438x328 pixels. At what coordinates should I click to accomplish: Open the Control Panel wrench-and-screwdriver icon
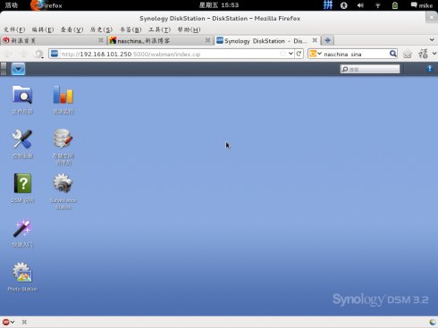pos(22,139)
